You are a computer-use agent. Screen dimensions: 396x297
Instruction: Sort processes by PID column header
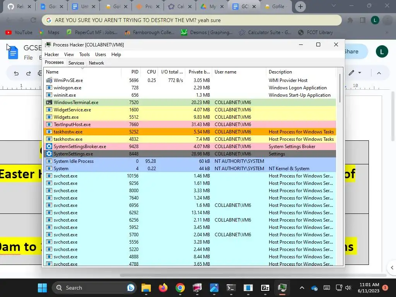[131, 72]
